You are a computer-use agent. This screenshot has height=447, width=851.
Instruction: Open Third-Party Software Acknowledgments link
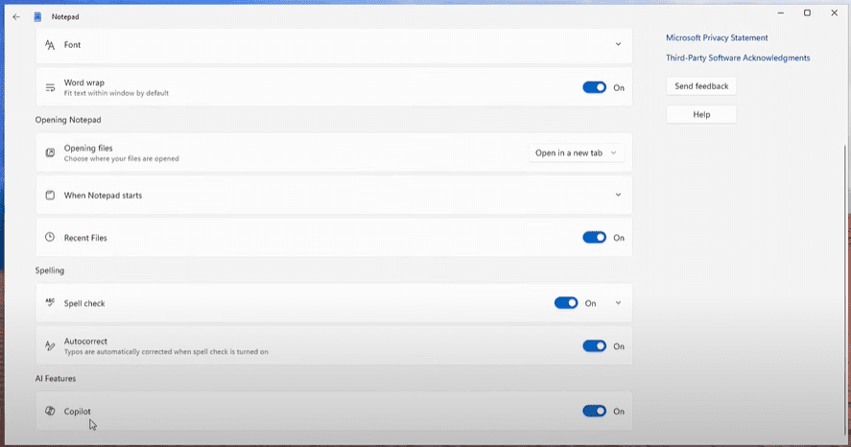coord(738,59)
